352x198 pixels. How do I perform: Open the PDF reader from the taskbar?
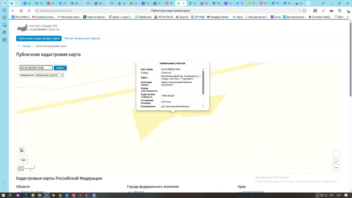(81, 195)
